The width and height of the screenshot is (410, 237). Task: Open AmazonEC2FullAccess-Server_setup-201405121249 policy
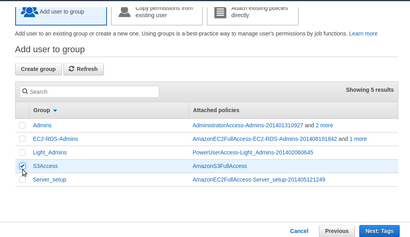coord(259,180)
